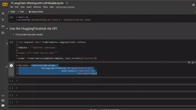The image size is (196, 110).
Task: Open the Colab logo home link
Action: (5, 5)
